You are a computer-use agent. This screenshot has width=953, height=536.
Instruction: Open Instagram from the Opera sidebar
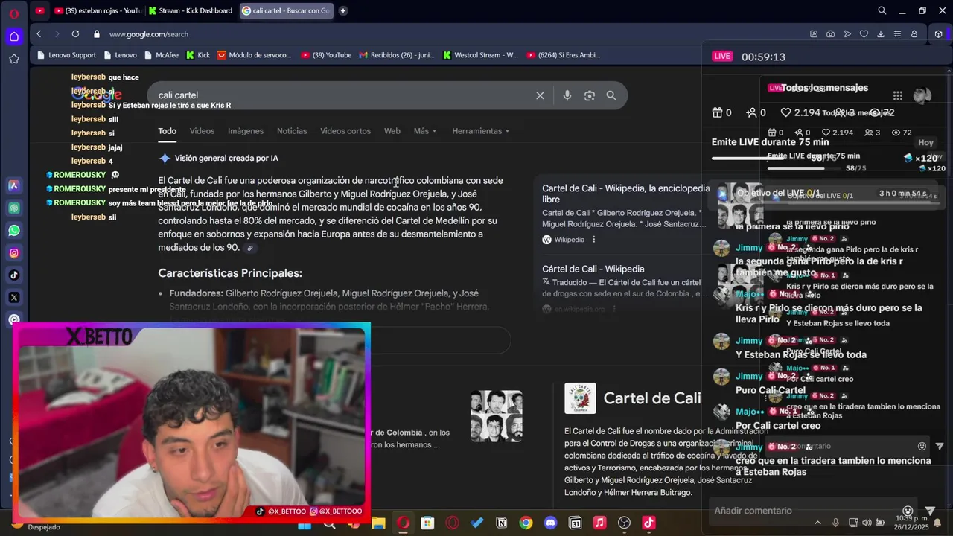14,253
